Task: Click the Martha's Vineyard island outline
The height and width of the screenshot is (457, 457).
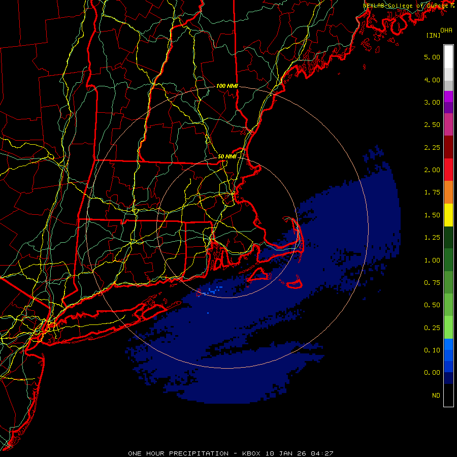Action: coord(259,275)
